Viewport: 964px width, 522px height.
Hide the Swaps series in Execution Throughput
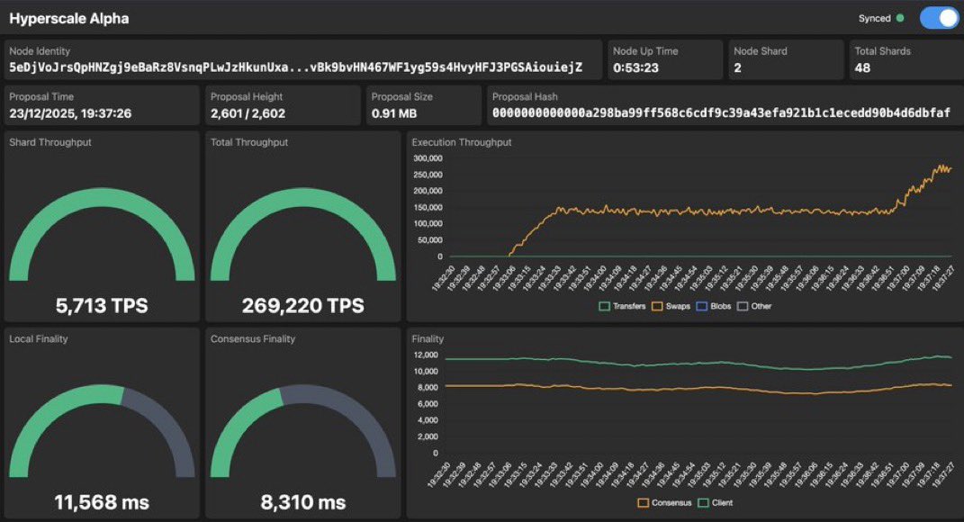[x=677, y=306]
